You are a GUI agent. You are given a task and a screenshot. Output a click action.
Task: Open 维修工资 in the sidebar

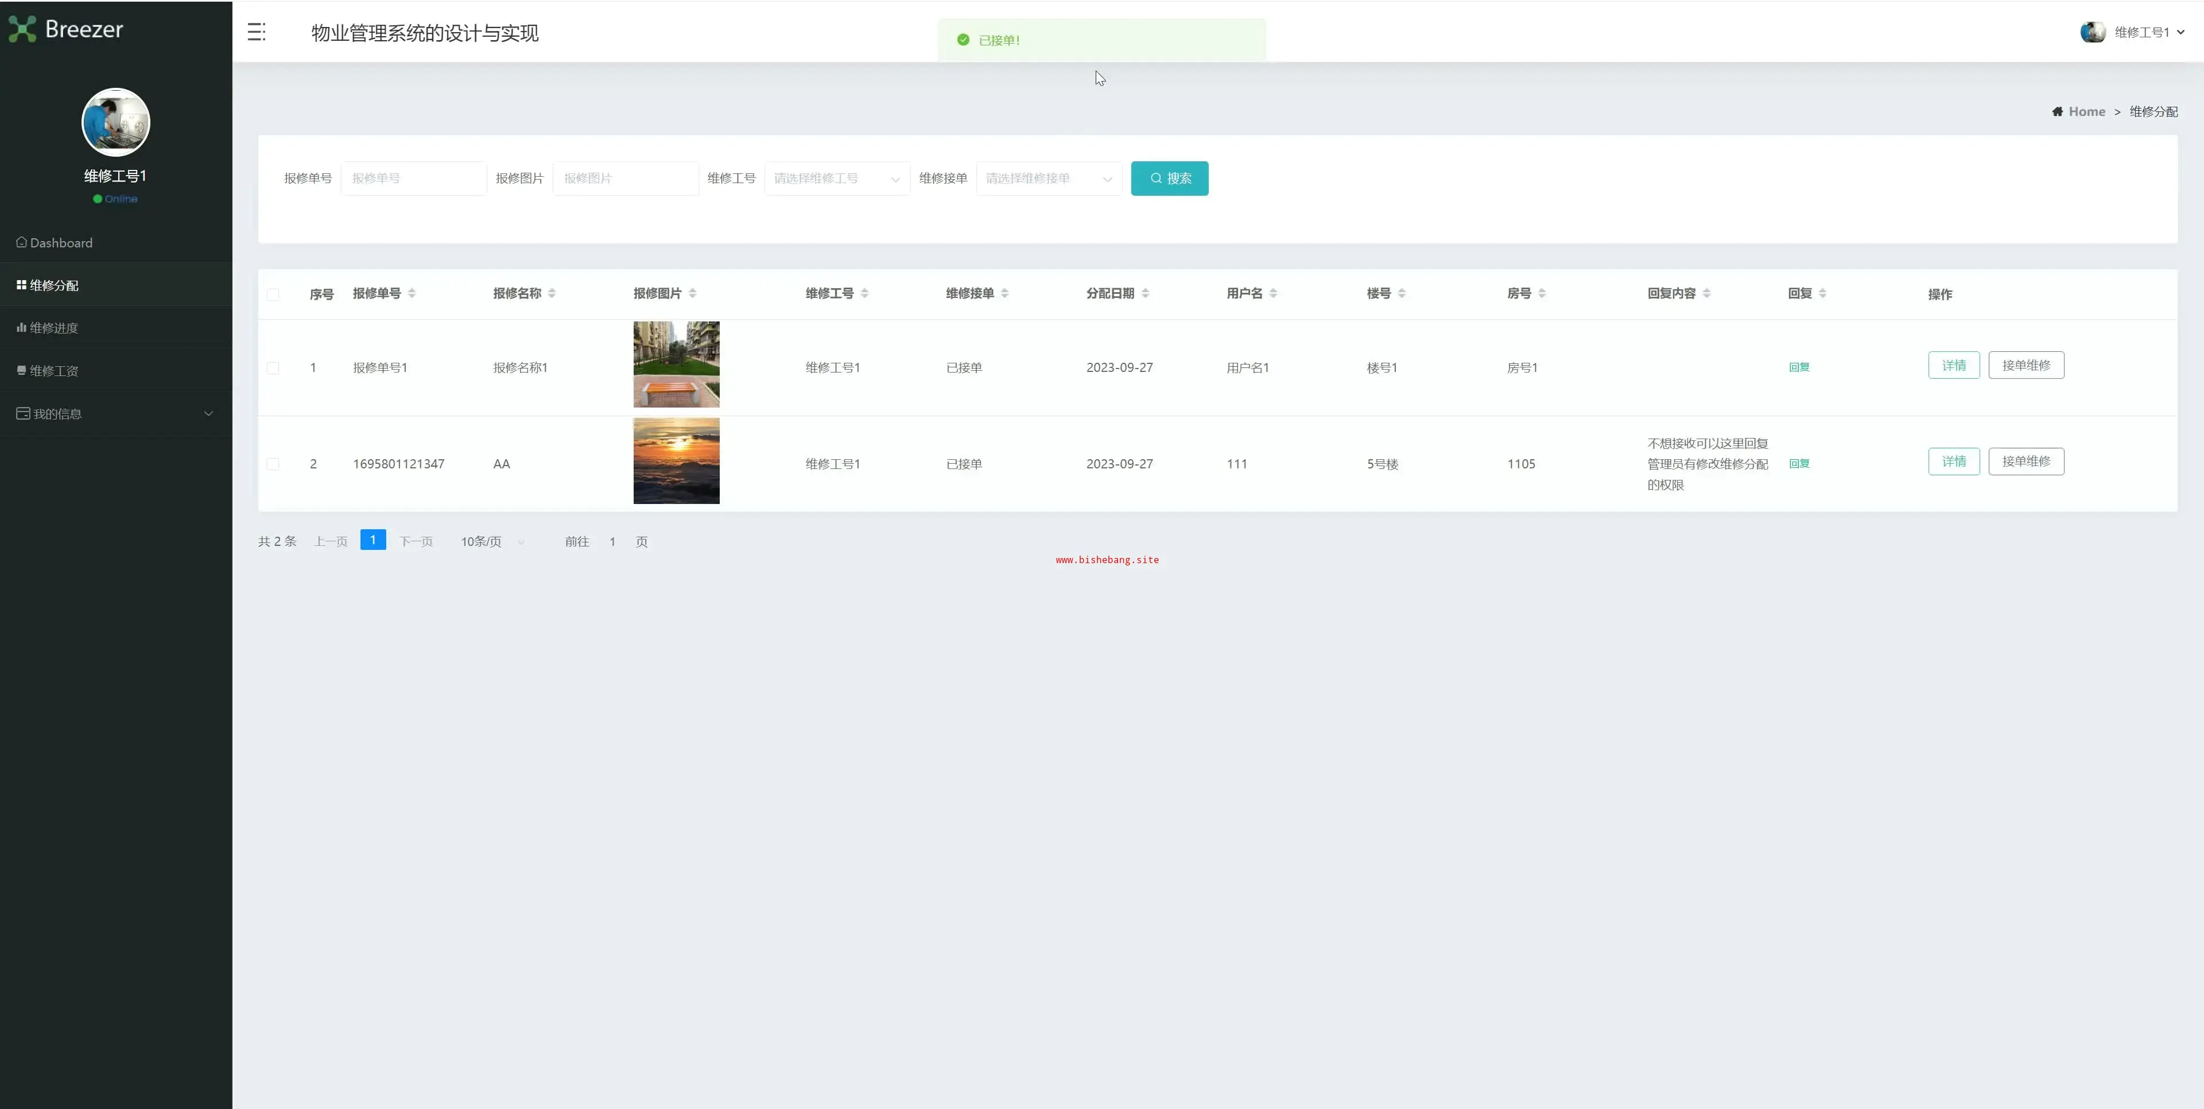[x=54, y=371]
